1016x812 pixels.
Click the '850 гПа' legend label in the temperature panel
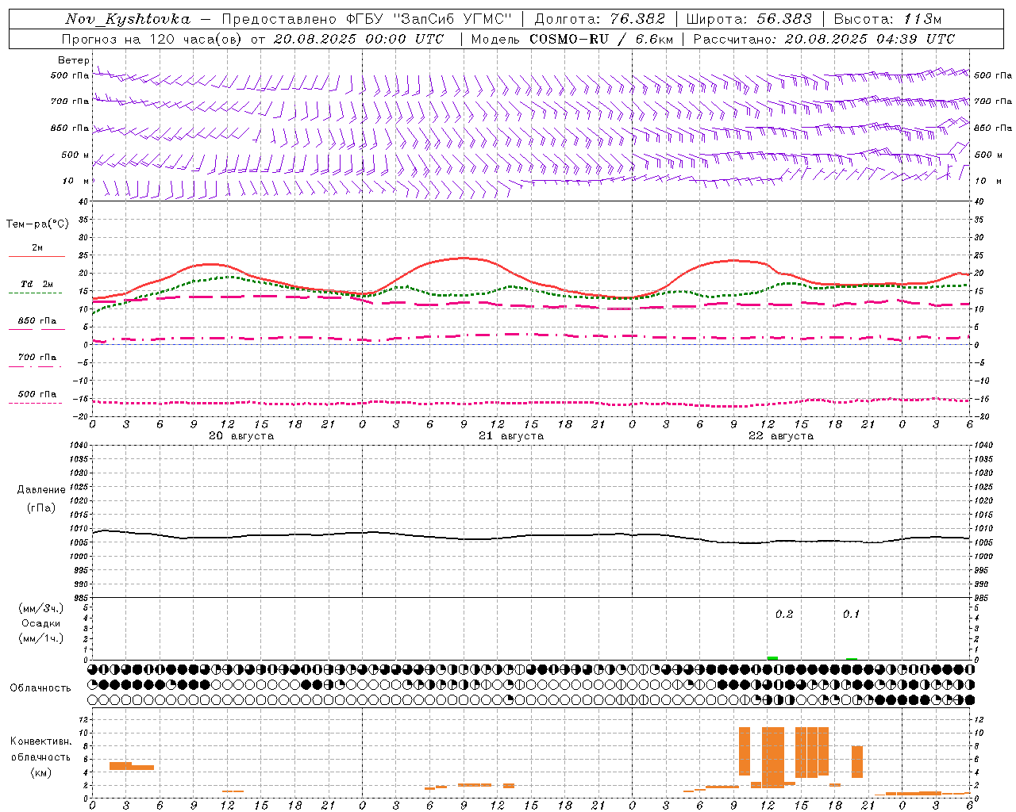tap(37, 320)
